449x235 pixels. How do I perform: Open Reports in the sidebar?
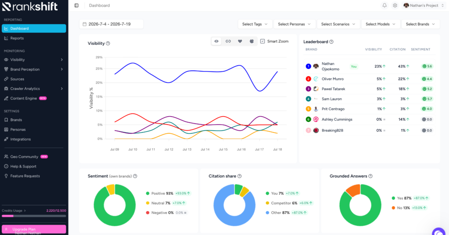tap(34, 38)
